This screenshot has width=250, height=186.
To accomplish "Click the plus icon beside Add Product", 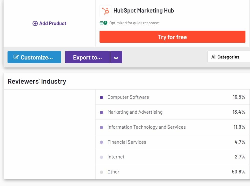I will pos(35,23).
